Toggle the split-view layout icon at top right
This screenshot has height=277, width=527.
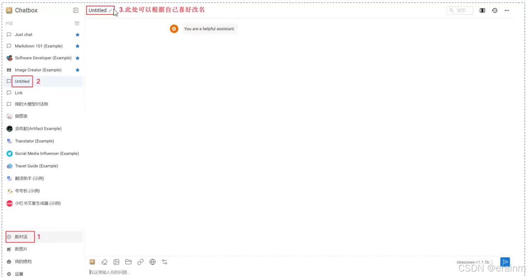(482, 10)
